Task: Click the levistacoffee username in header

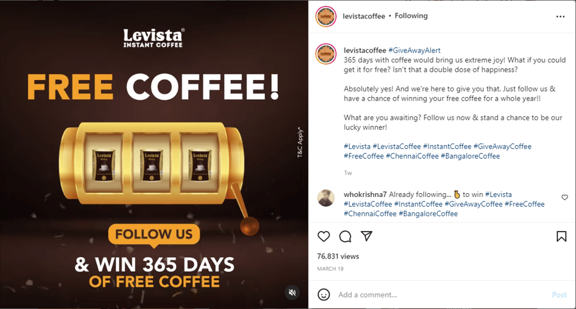Action: pyautogui.click(x=364, y=16)
